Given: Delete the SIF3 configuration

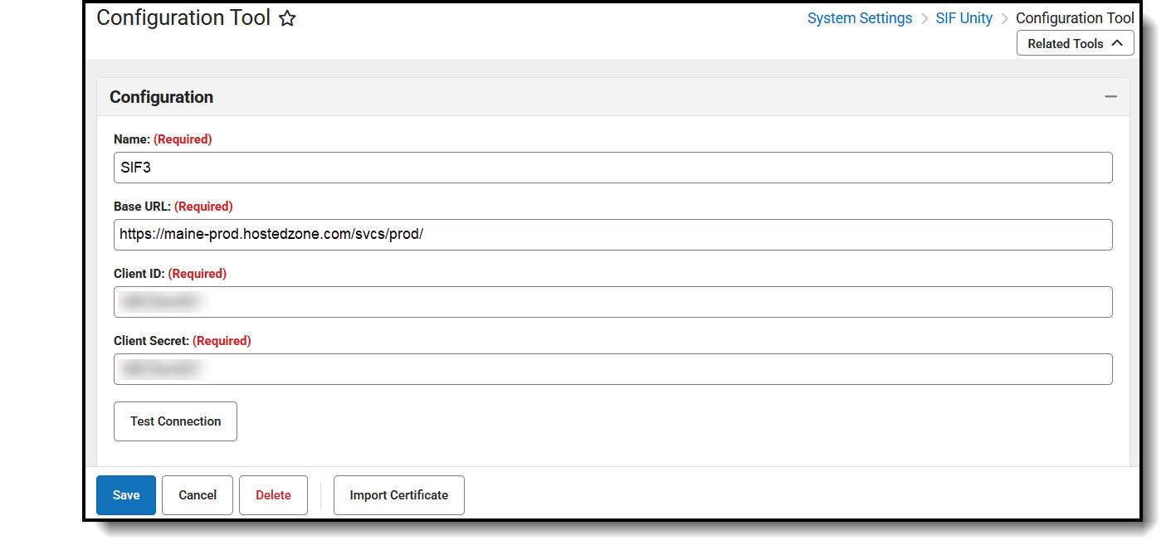Looking at the screenshot, I should point(273,494).
